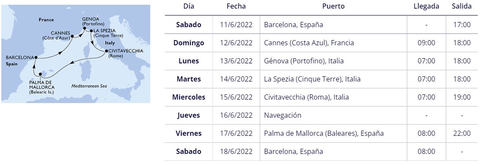Screen dimensions: 480x166
Task: Select the Civitavecchia port dot on map
Action: pos(106,51)
